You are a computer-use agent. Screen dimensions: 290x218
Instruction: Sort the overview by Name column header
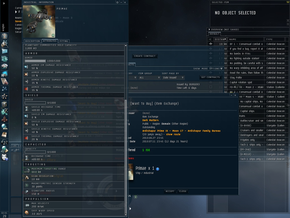point(246,39)
